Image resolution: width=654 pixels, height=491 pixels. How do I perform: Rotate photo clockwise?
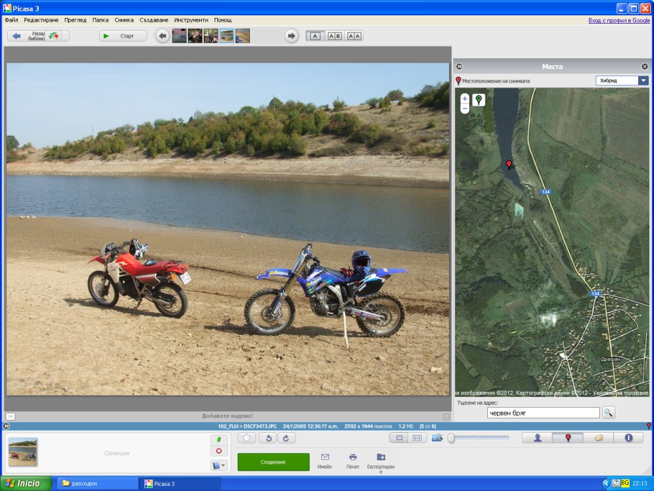286,438
